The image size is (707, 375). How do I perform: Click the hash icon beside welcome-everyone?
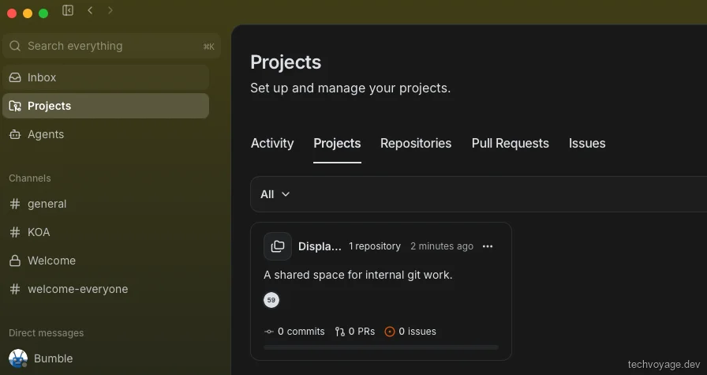(15, 289)
